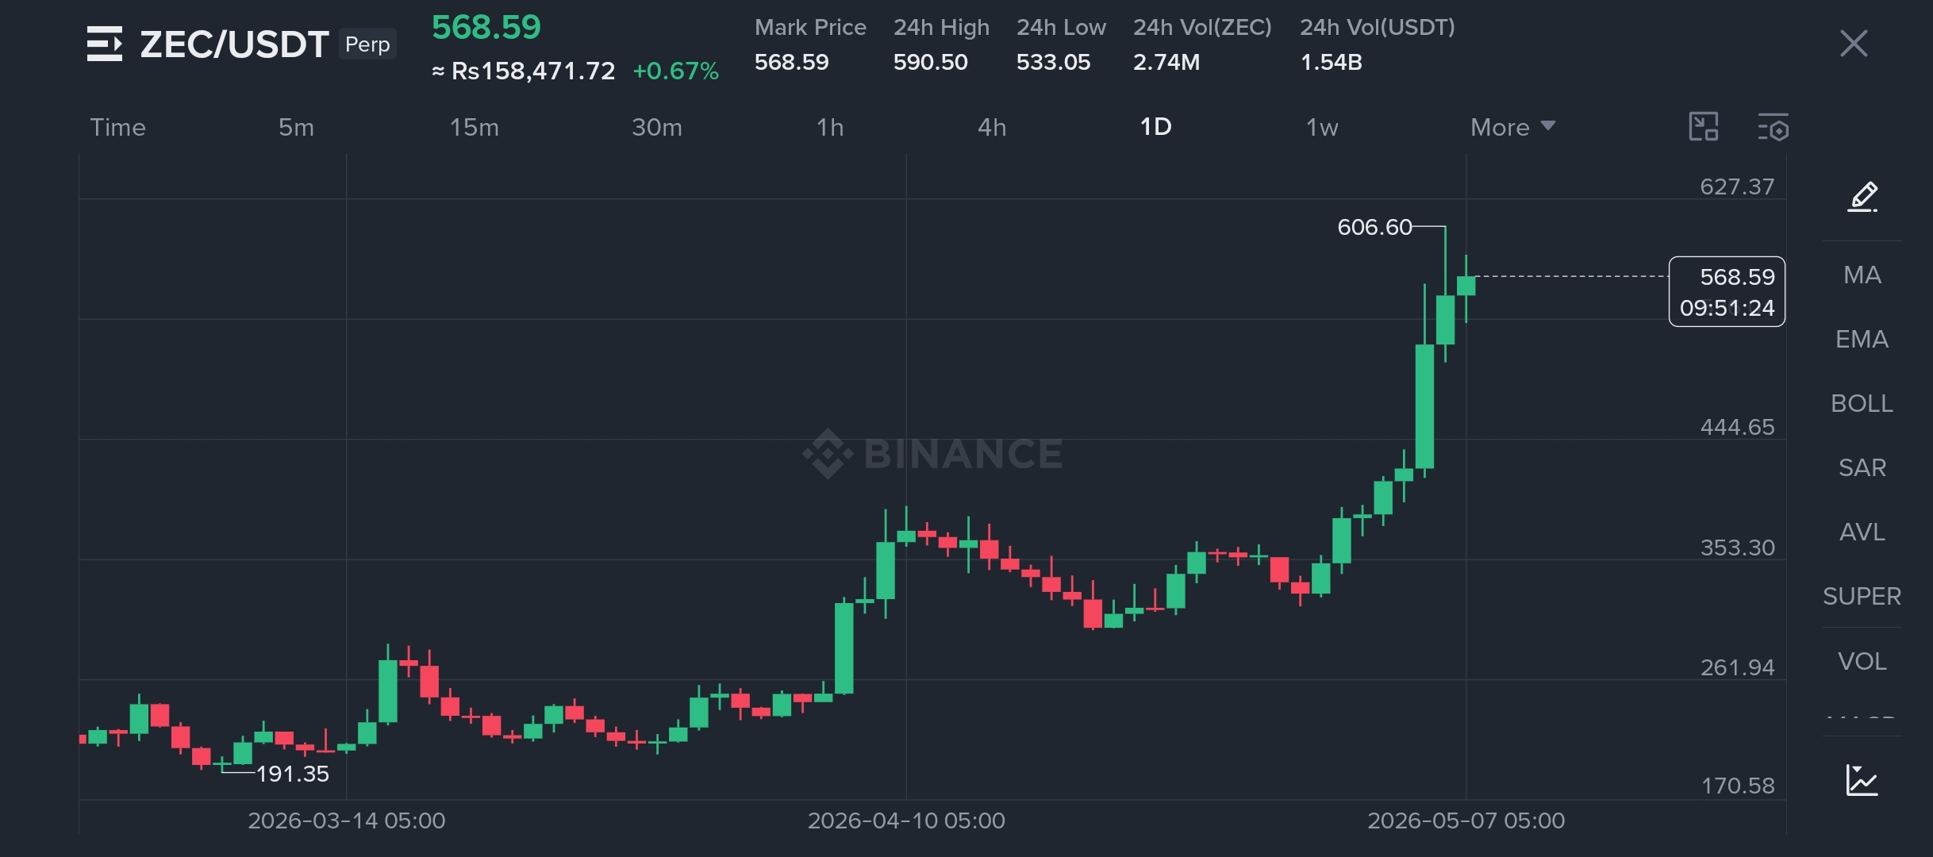Click the 568.59 current price label
This screenshot has height=857, width=1933.
tap(1727, 291)
